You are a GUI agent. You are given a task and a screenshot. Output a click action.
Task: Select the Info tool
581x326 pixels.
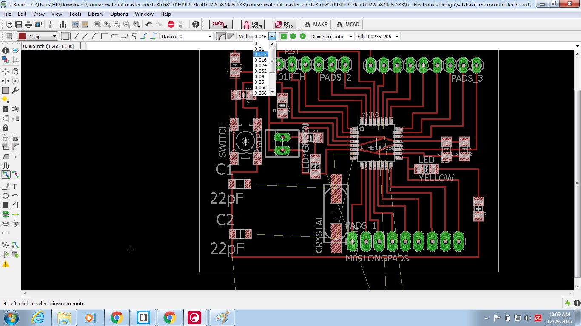(6, 51)
